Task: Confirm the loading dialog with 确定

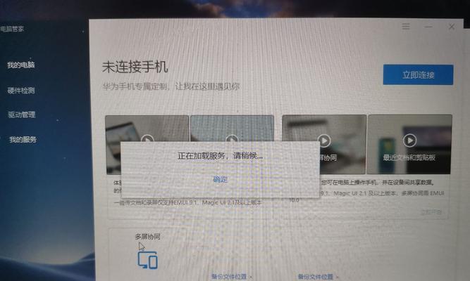Action: (221, 179)
